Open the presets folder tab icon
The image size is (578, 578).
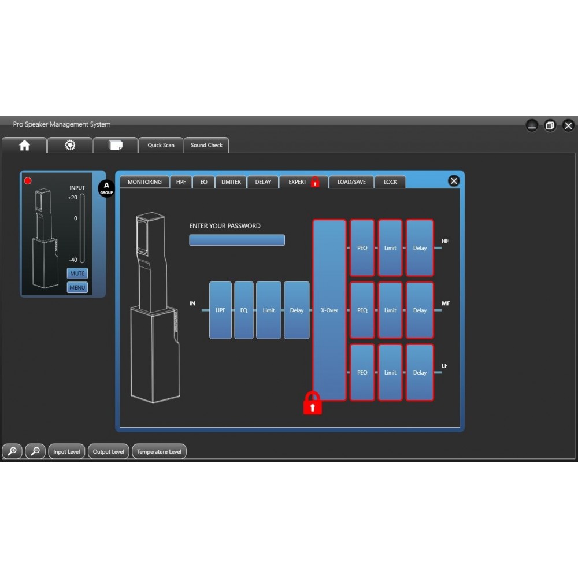coord(116,146)
